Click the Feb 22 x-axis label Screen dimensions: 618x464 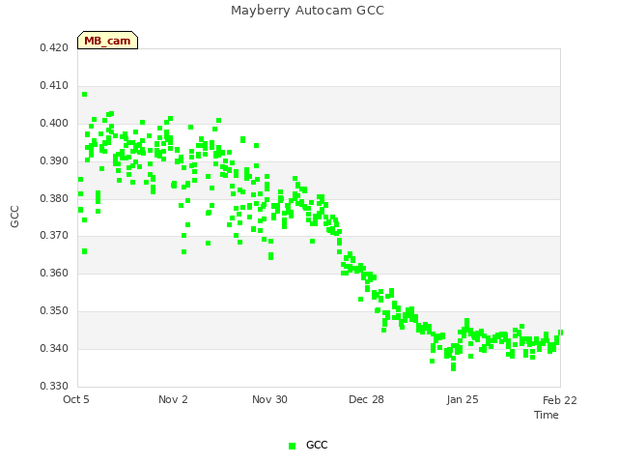coord(560,400)
